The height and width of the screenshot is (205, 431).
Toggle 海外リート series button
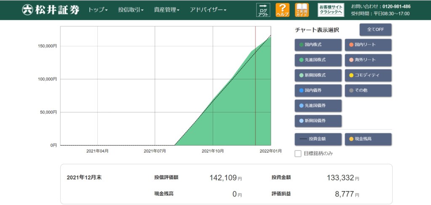(368, 60)
